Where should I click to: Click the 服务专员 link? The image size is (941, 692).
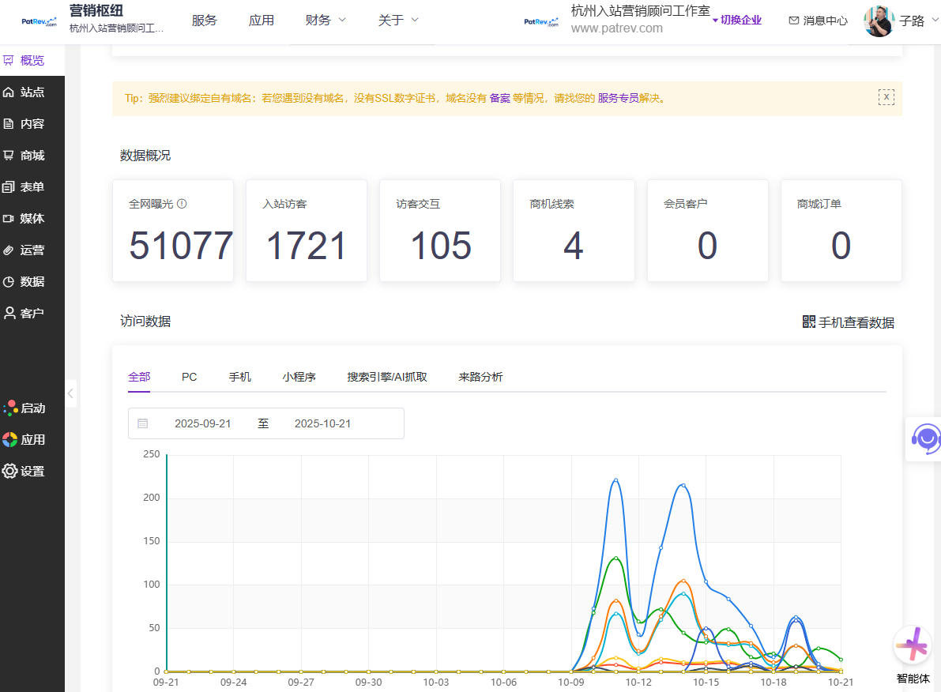point(618,99)
